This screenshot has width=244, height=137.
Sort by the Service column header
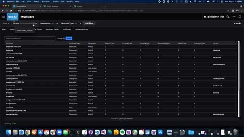click(x=216, y=43)
